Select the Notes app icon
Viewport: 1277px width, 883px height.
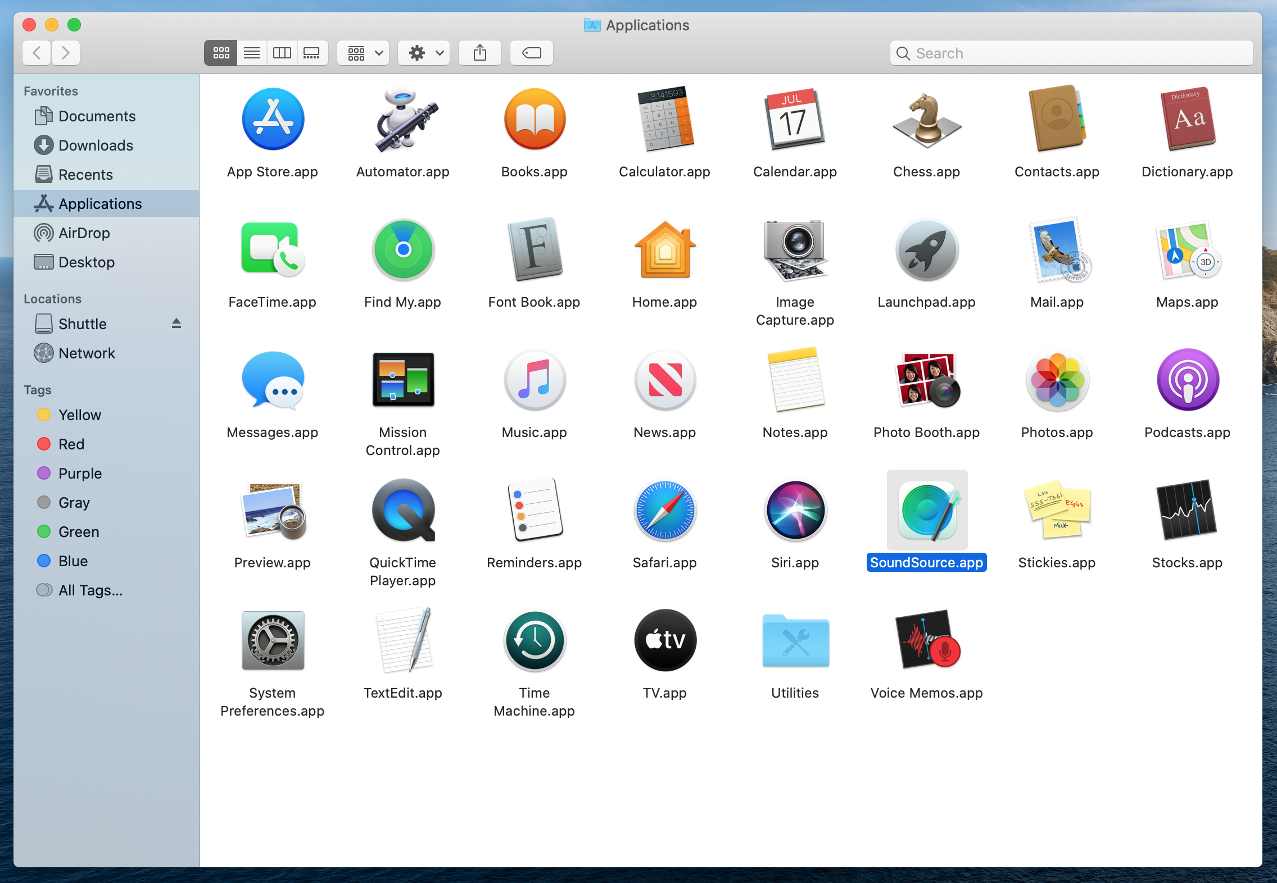[x=795, y=380]
